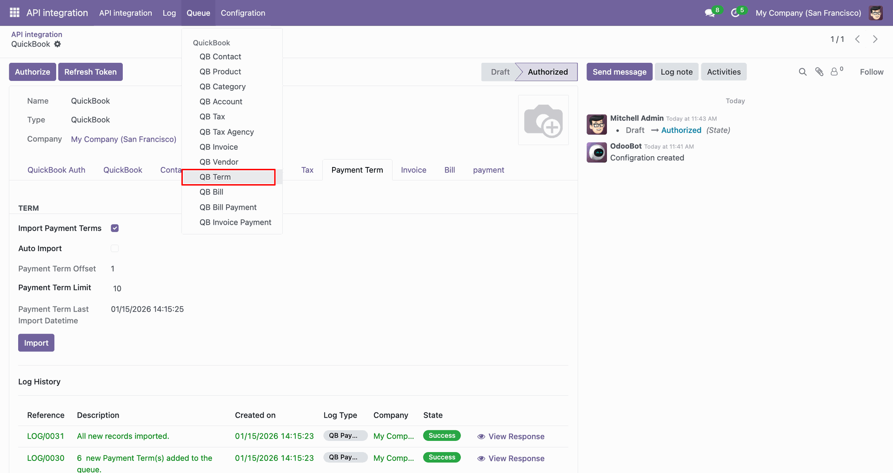
Task: Go to previous record arrow
Action: click(x=858, y=39)
